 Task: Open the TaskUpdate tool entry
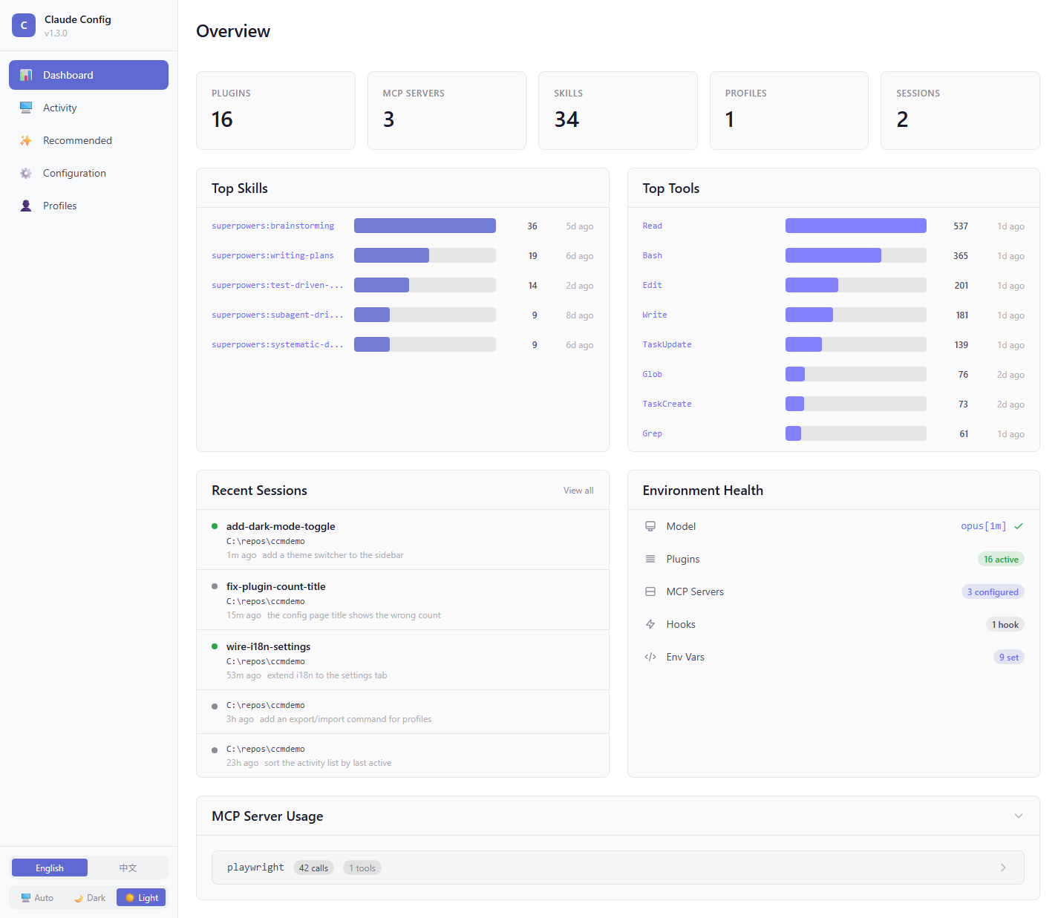pyautogui.click(x=667, y=344)
